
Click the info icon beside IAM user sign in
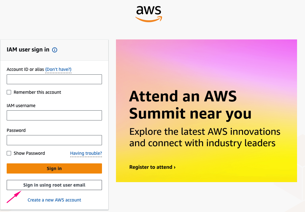tap(55, 50)
